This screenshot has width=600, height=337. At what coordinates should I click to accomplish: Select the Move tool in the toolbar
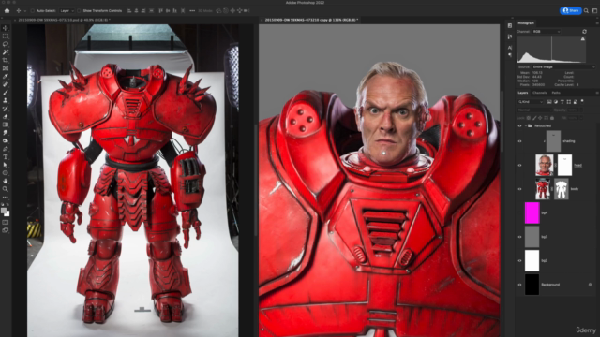pyautogui.click(x=6, y=28)
